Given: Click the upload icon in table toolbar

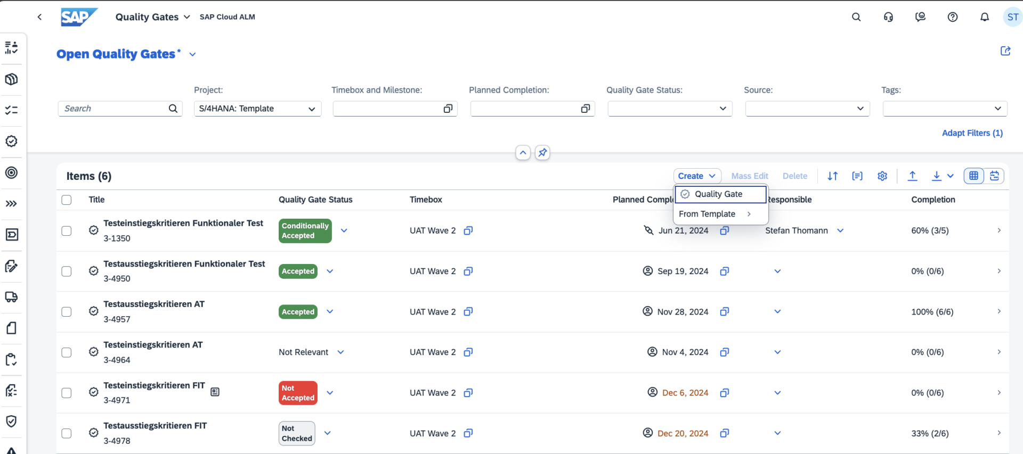Looking at the screenshot, I should [912, 176].
